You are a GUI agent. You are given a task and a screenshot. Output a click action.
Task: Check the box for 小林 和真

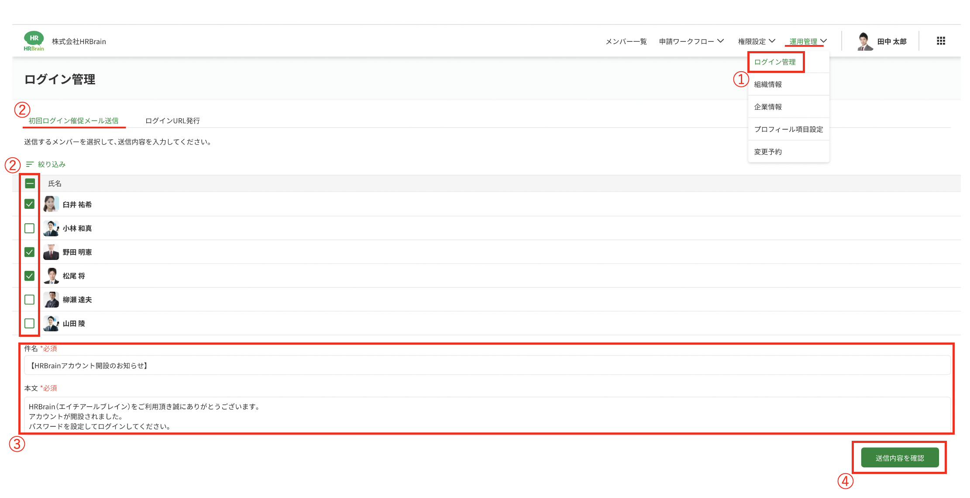[x=30, y=228]
